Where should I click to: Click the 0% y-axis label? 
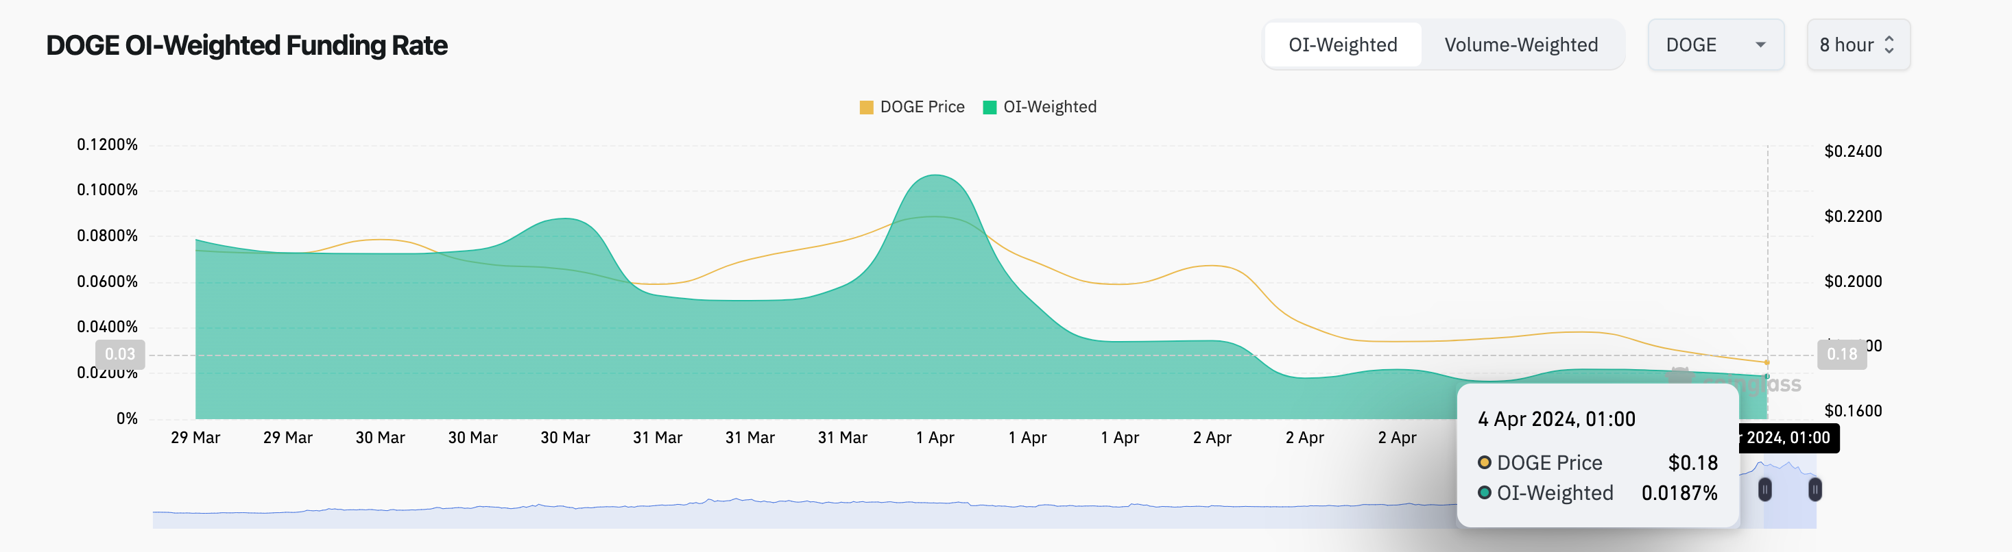[x=128, y=418]
